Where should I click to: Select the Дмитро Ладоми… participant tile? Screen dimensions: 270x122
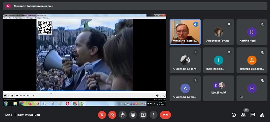click(x=252, y=60)
